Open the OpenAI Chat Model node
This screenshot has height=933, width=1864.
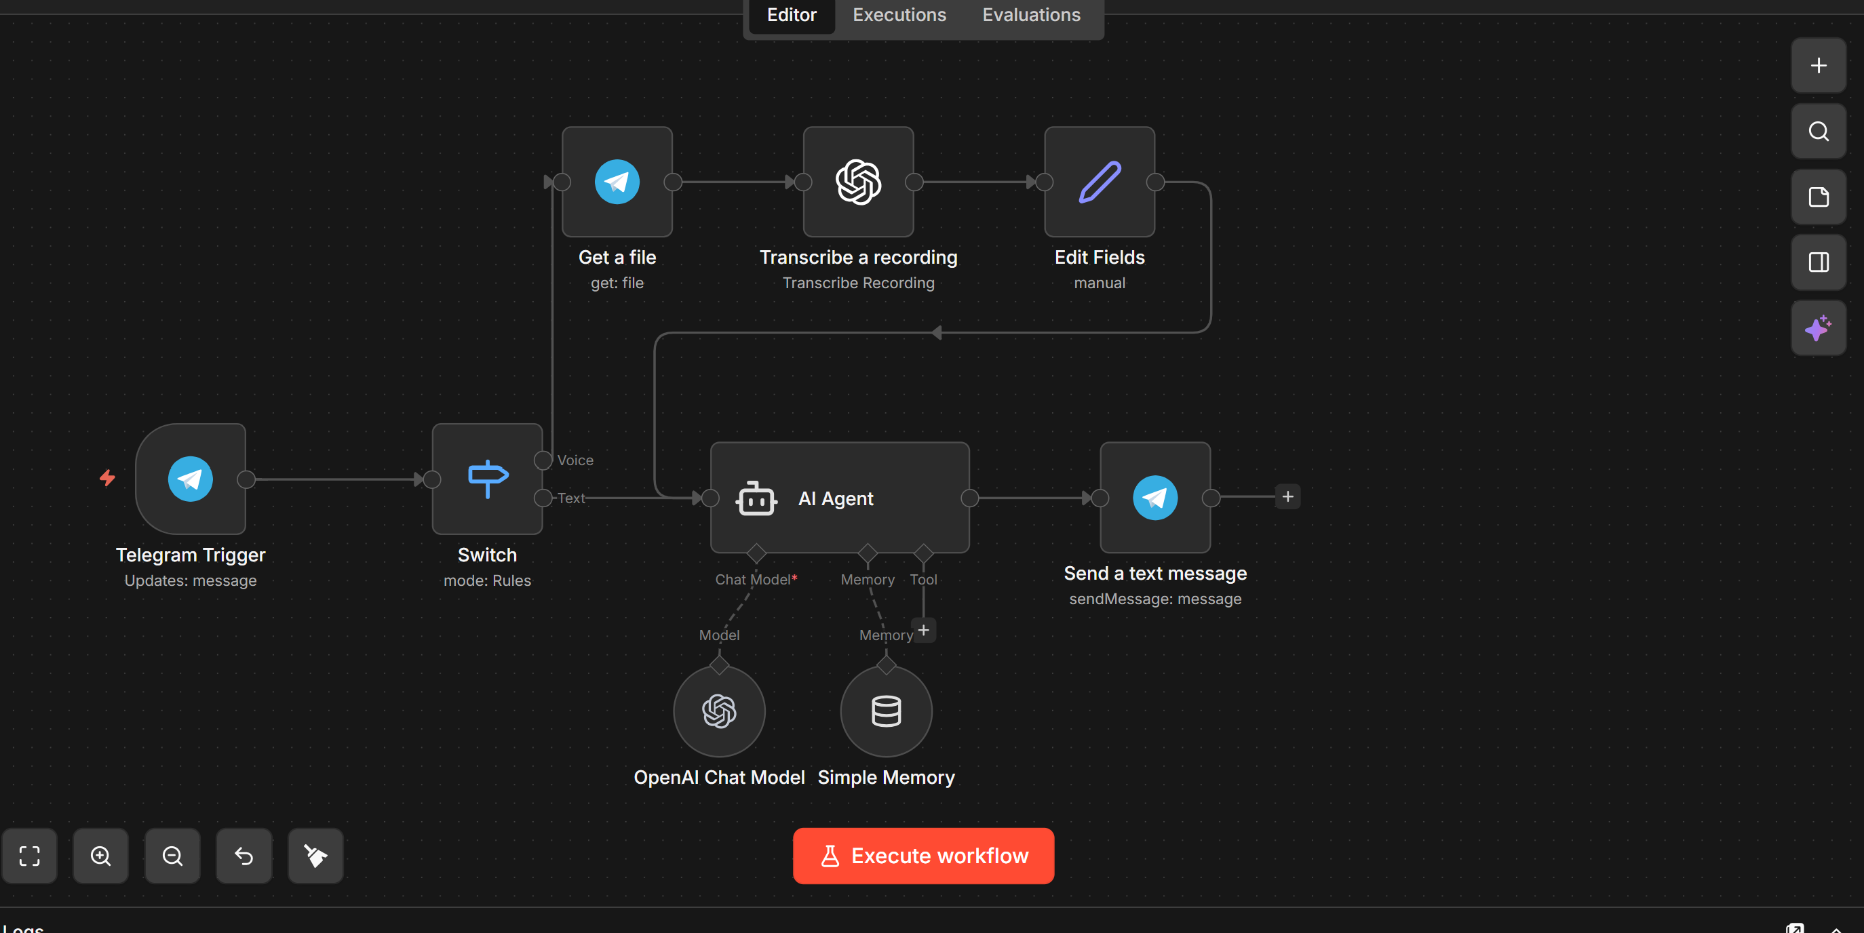(718, 711)
